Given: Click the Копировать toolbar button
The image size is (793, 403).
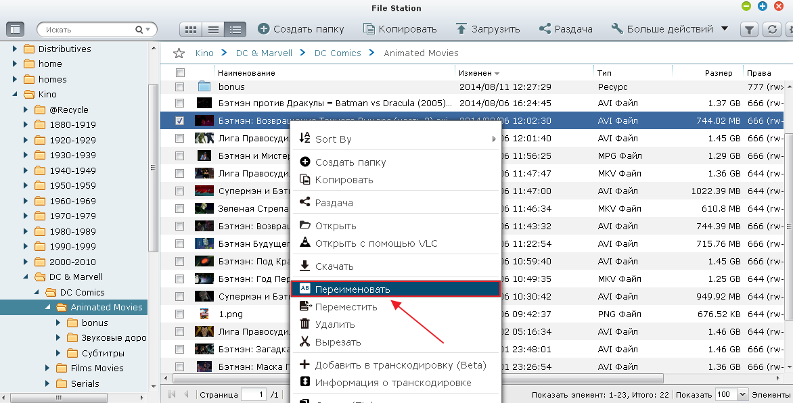Looking at the screenshot, I should click(400, 29).
